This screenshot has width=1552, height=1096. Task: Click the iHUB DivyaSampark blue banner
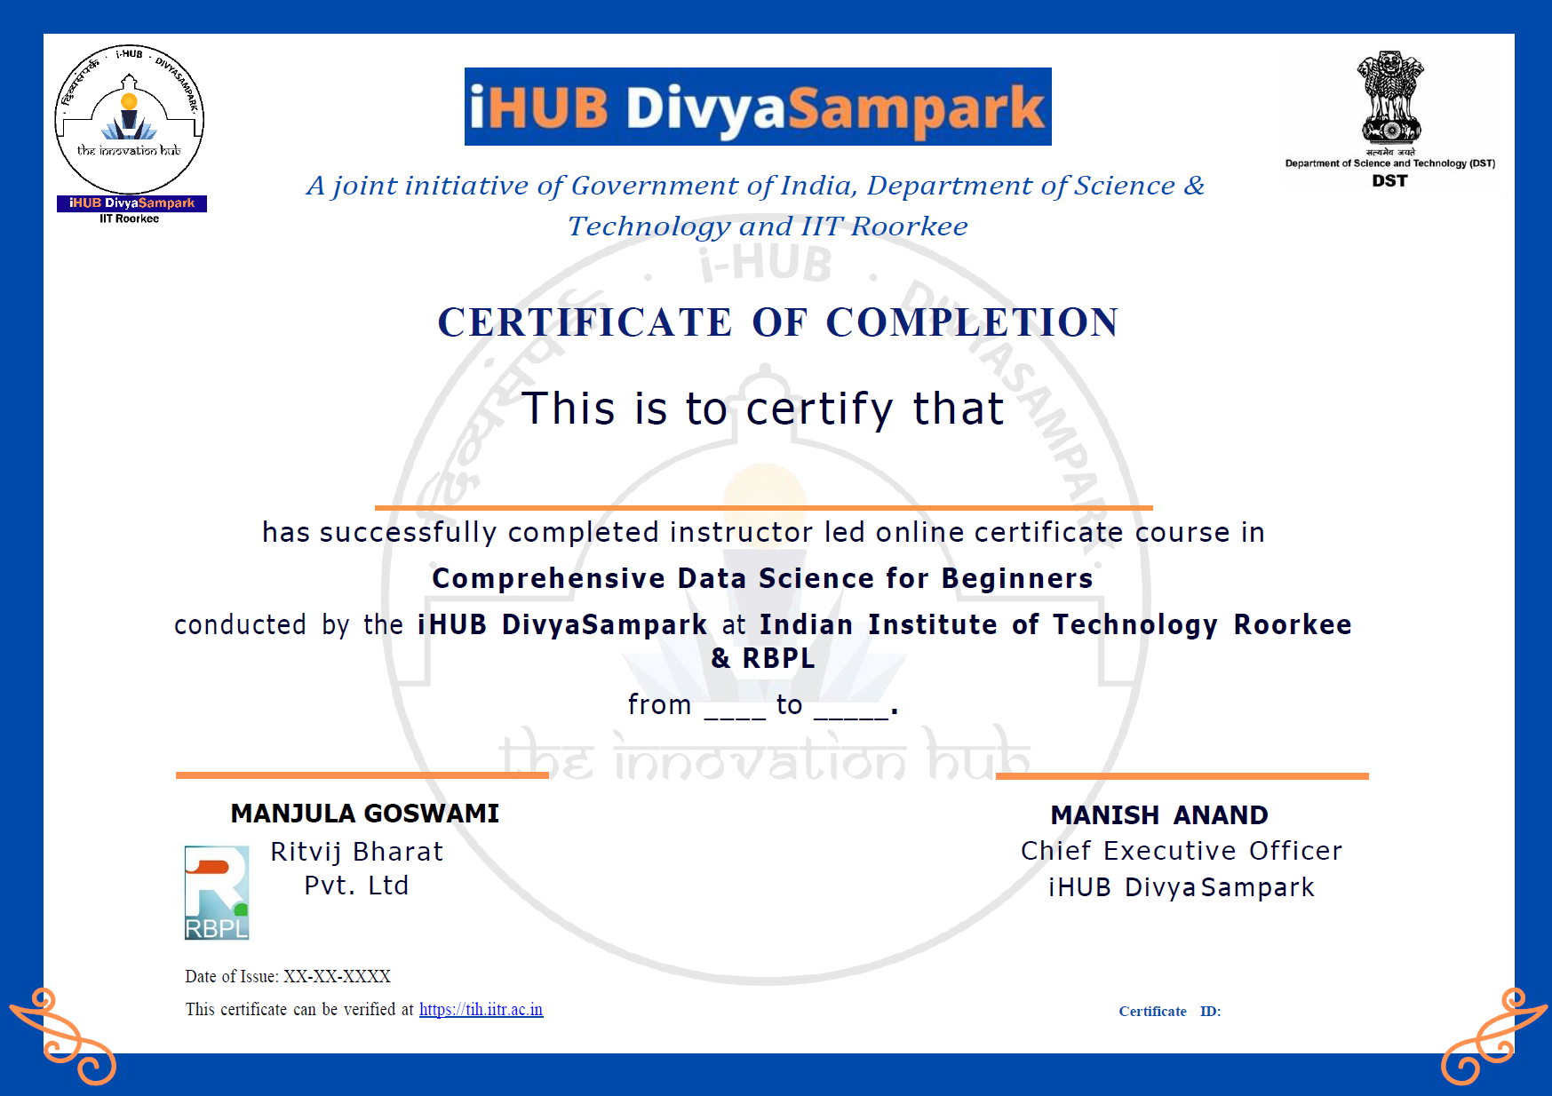[x=757, y=107]
